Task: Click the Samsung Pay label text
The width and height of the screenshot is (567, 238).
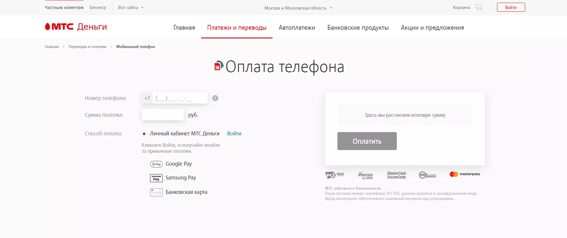Action: [x=181, y=178]
